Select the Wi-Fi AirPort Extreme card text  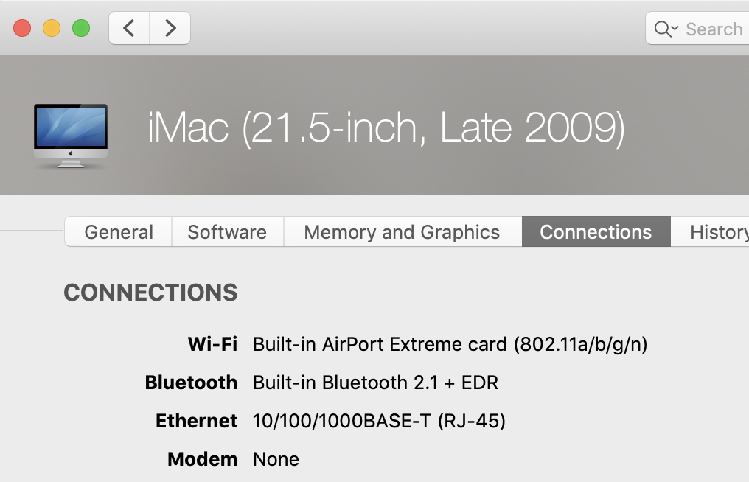450,344
